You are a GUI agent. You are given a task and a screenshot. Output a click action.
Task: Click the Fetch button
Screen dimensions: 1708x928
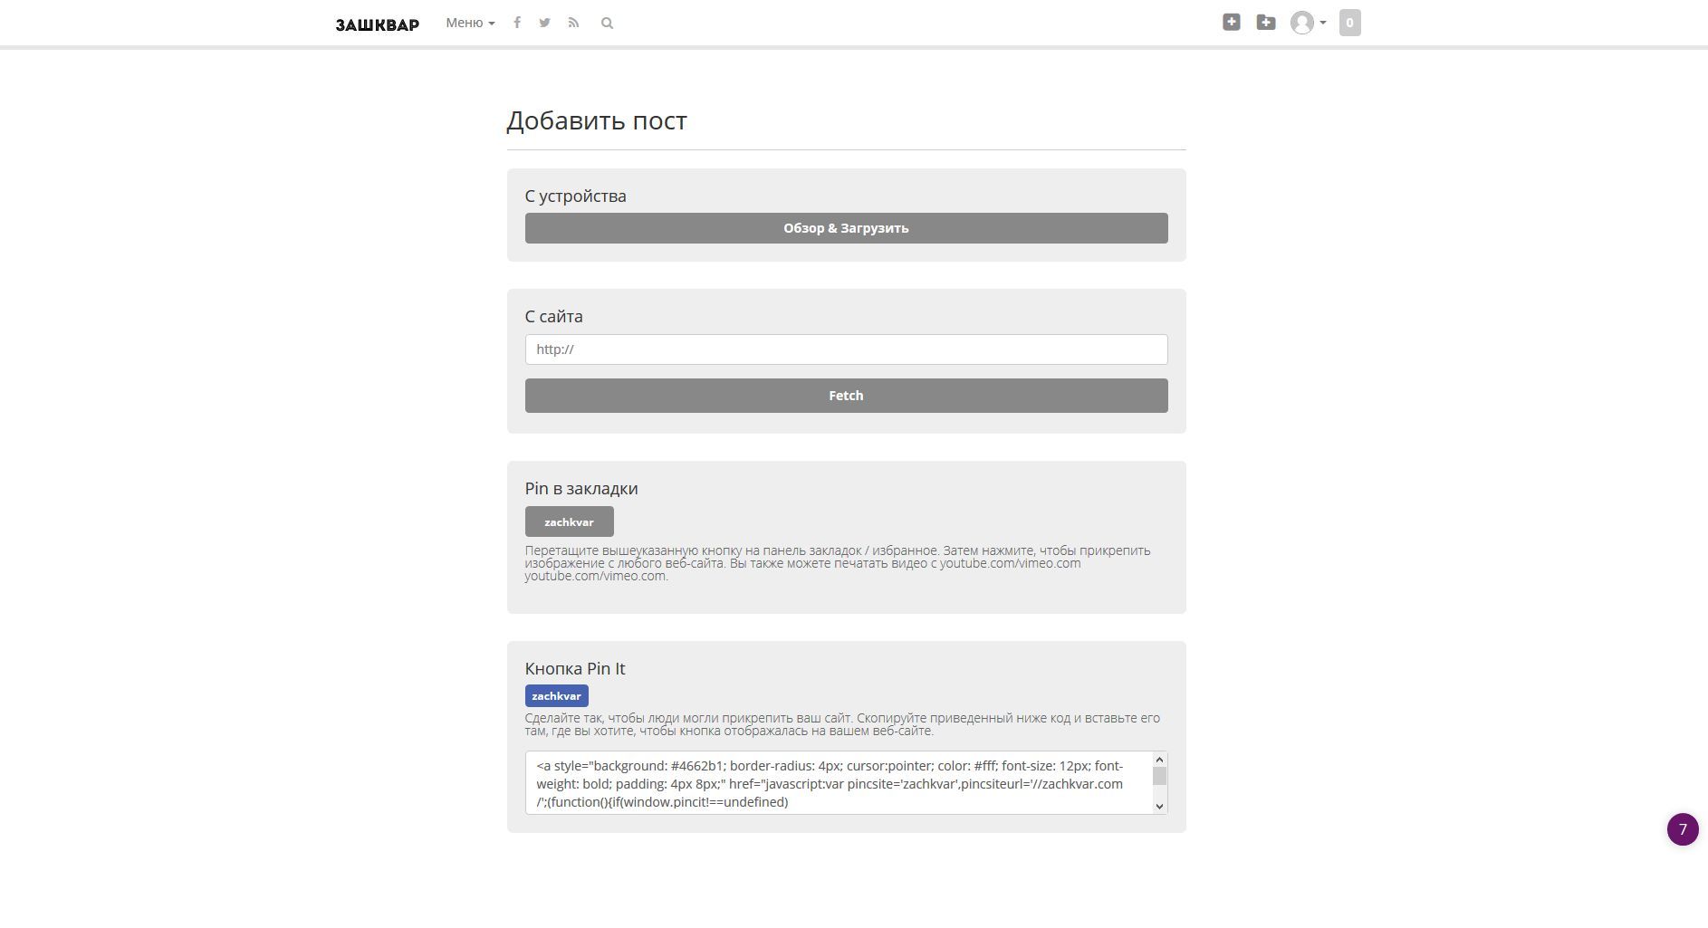click(846, 396)
